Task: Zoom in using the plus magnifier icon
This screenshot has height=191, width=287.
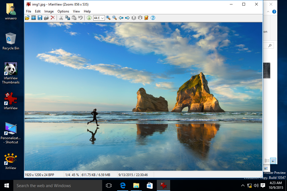Action: (x=108, y=18)
